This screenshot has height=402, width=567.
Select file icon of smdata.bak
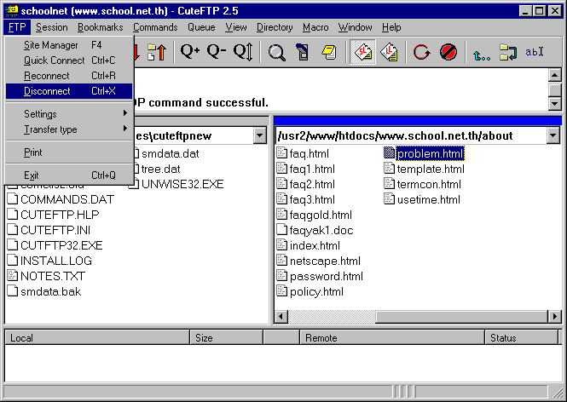coord(13,291)
